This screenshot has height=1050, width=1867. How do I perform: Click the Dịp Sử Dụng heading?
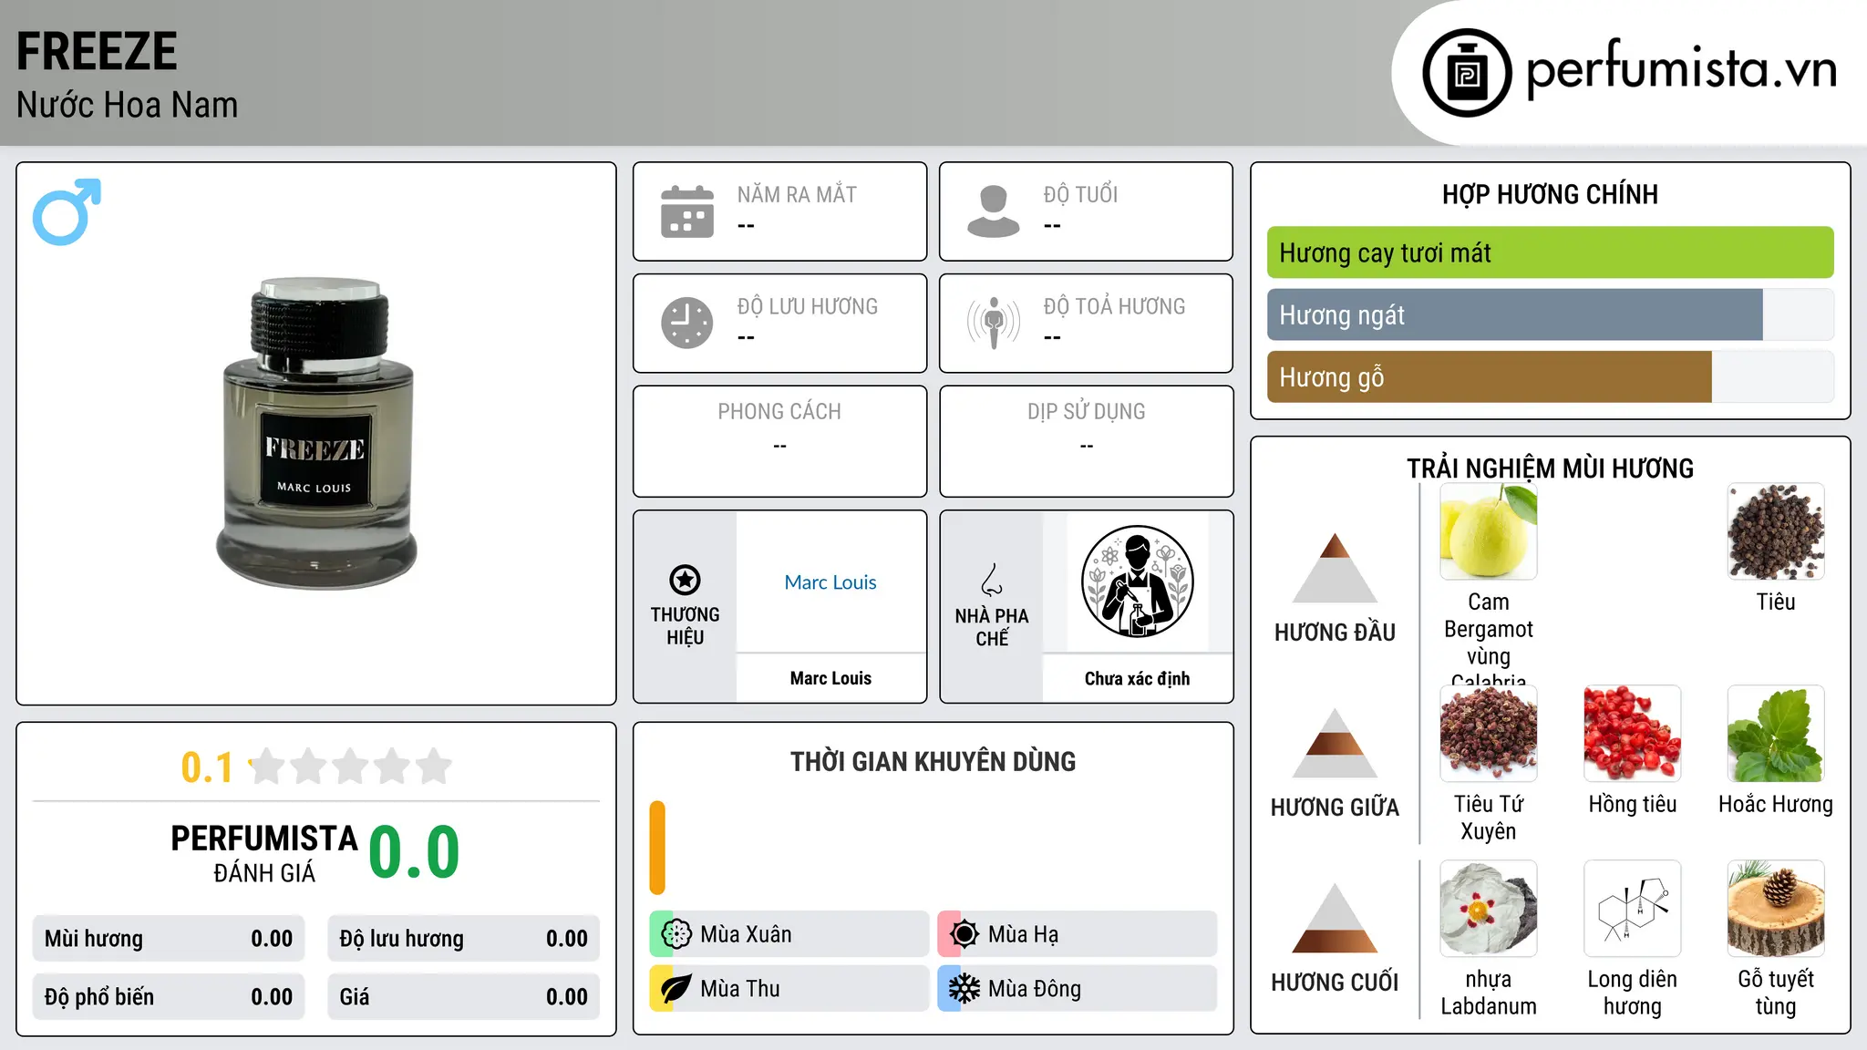(1087, 411)
